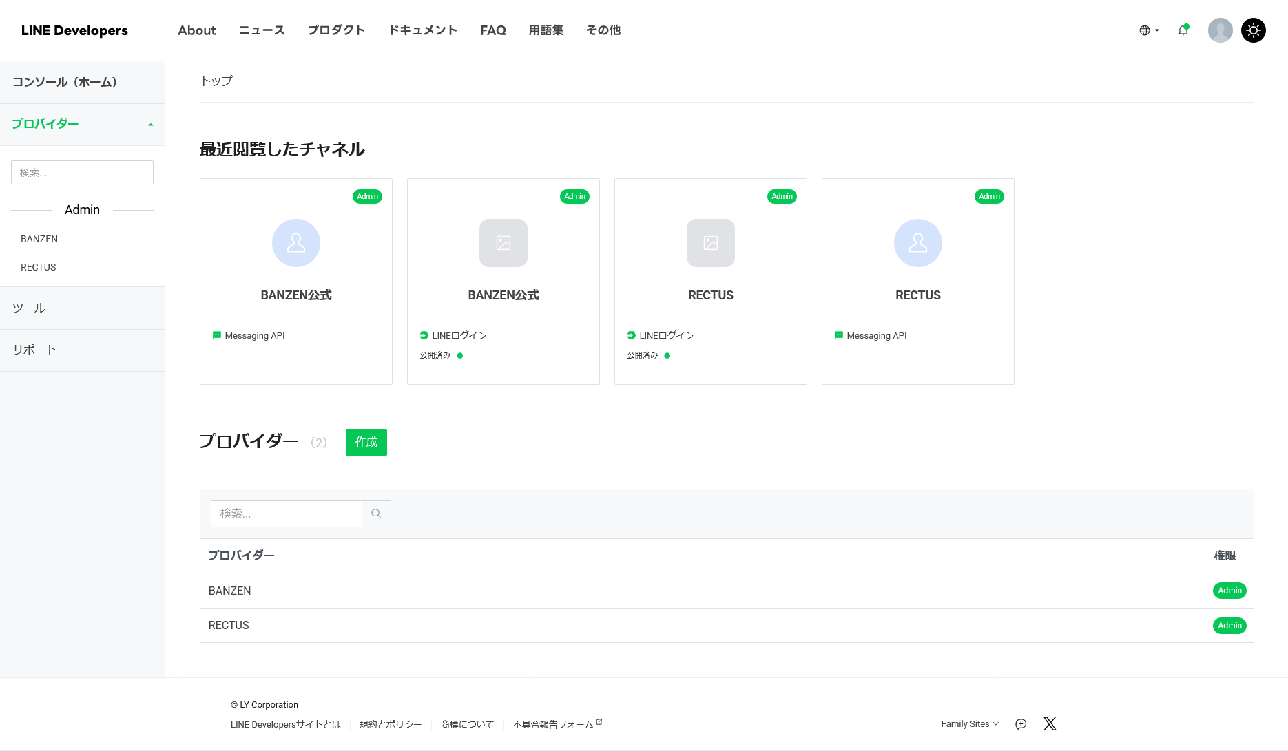Open the ニュース menu item
Viewport: 1288px width, 751px height.
click(262, 30)
